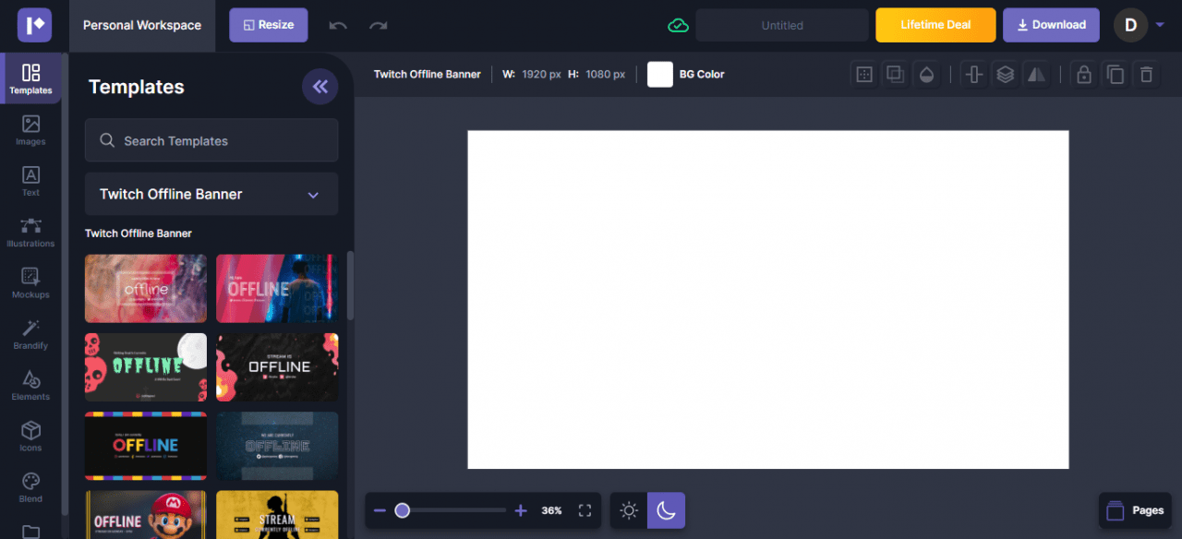Open the Mockups sidebar panel

(30, 282)
